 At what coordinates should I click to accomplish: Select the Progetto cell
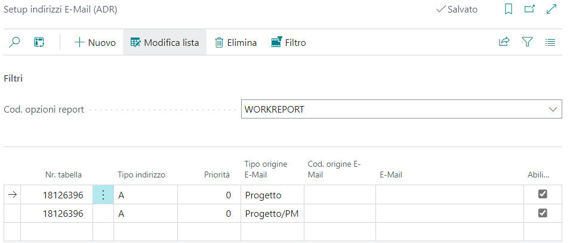click(272, 195)
